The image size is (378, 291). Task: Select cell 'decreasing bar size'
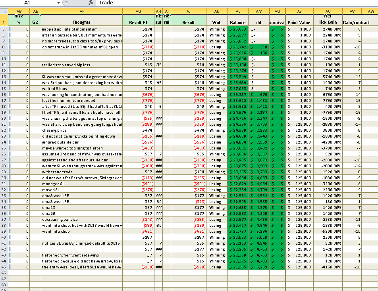point(82,219)
